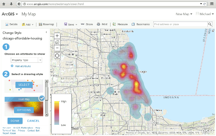Image resolution: width=216 pixels, height=136 pixels.
Task: Toggle the Heat Map style checkmark
Action: click(42, 98)
